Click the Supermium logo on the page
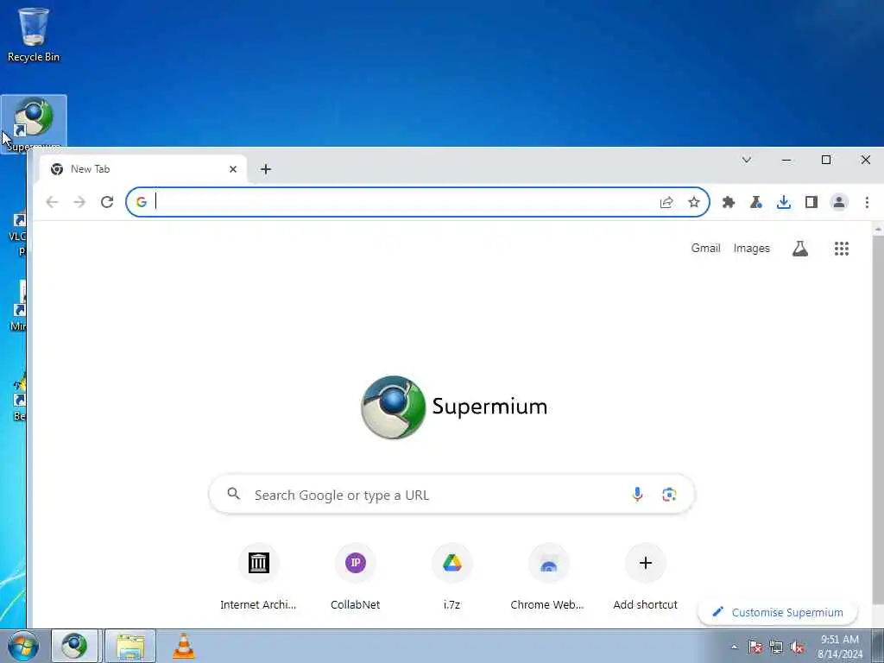The image size is (884, 663). point(454,407)
